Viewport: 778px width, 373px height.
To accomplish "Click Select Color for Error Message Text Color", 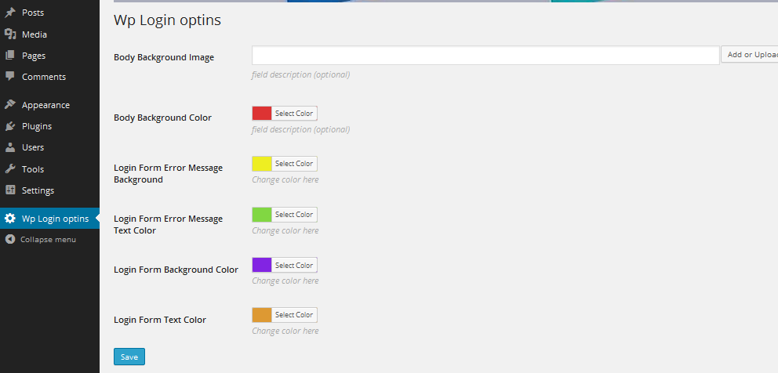I will coord(294,215).
